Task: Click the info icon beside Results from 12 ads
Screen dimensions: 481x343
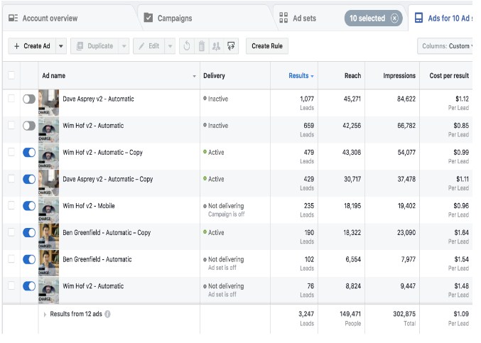Action: tap(108, 314)
